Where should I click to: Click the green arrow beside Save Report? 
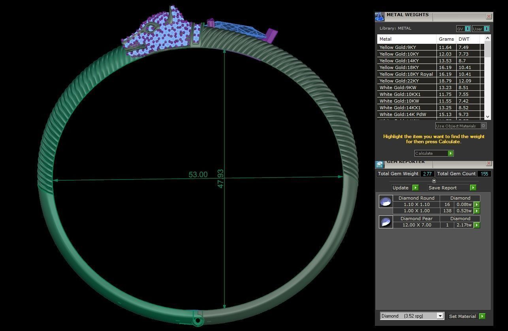pos(473,188)
